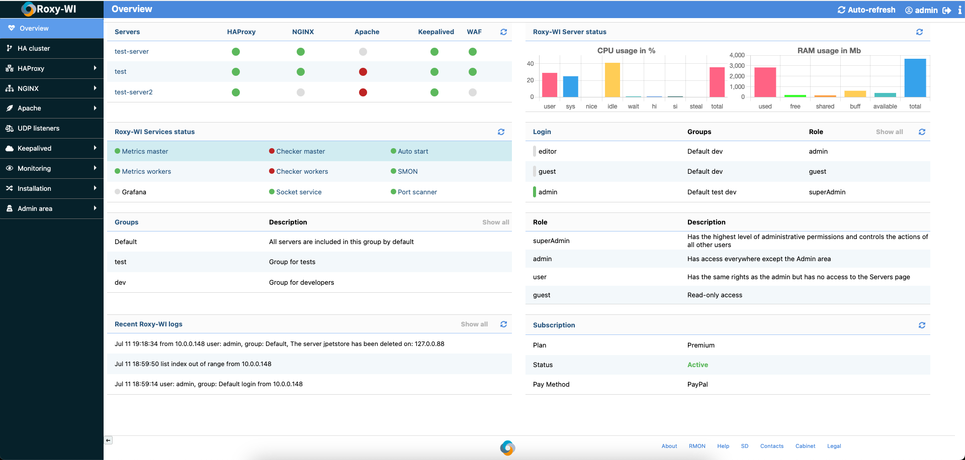Click the Roxy-WI logo in sidebar header
Screen dimensions: 965x460
click(x=49, y=9)
